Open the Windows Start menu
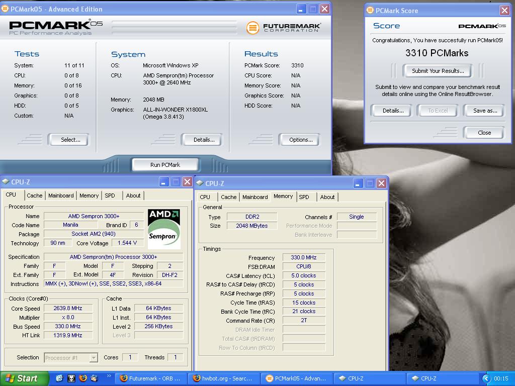The height and width of the screenshot is (386, 515). coord(24,378)
